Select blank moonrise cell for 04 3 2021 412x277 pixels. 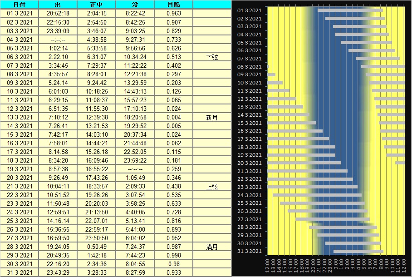click(x=58, y=40)
